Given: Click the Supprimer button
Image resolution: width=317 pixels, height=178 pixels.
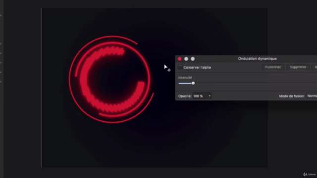Looking at the screenshot, I should [298, 67].
